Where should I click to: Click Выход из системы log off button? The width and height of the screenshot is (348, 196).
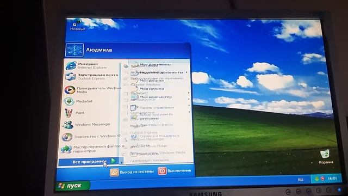click(132, 172)
